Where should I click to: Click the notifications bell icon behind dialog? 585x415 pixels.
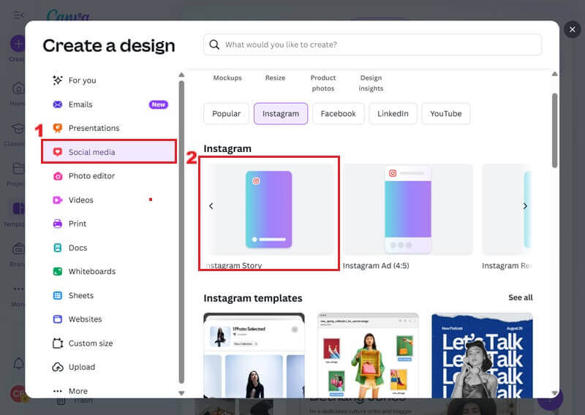pyautogui.click(x=19, y=363)
